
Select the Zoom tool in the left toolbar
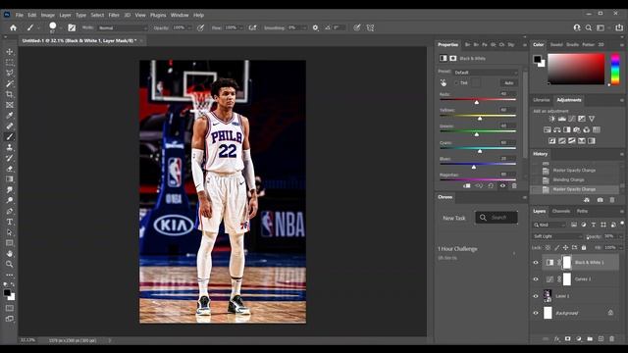coord(10,264)
